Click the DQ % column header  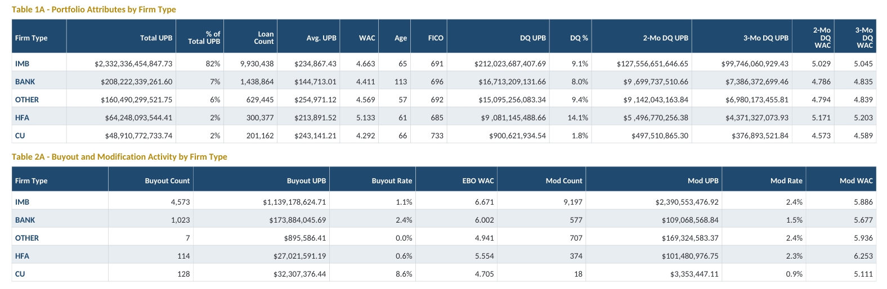click(579, 38)
